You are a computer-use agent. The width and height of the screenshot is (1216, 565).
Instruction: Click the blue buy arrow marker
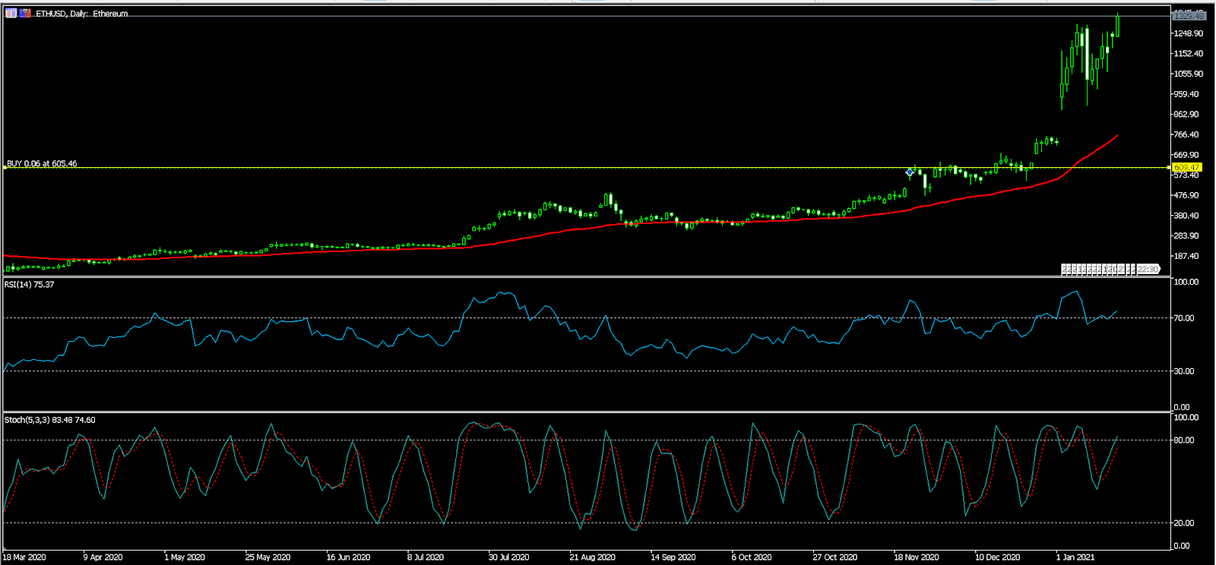910,172
